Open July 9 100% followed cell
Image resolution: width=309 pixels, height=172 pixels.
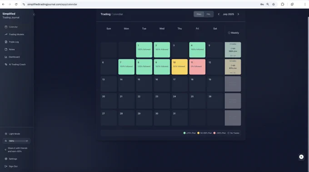point(162,67)
